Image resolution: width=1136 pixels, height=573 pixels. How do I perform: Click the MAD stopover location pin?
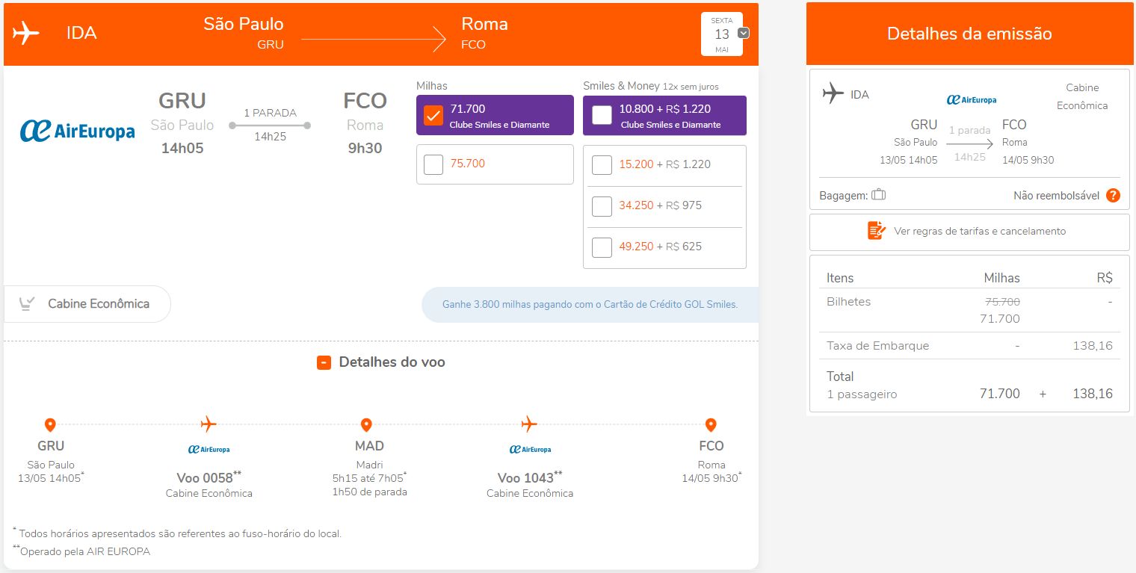point(366,425)
